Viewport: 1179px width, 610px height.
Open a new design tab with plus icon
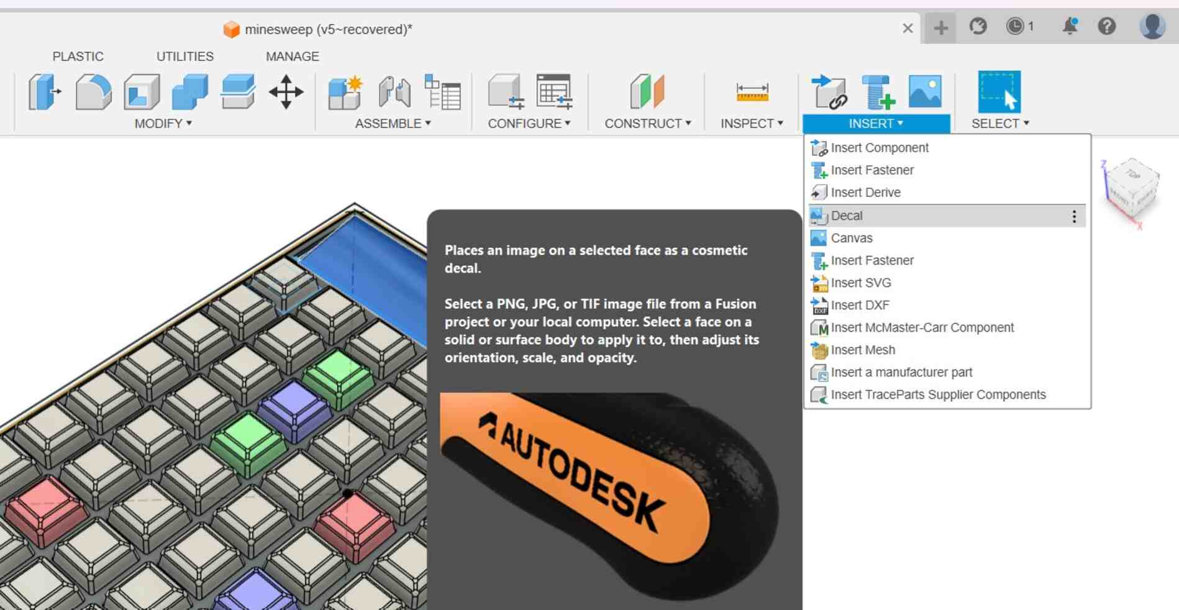[940, 27]
